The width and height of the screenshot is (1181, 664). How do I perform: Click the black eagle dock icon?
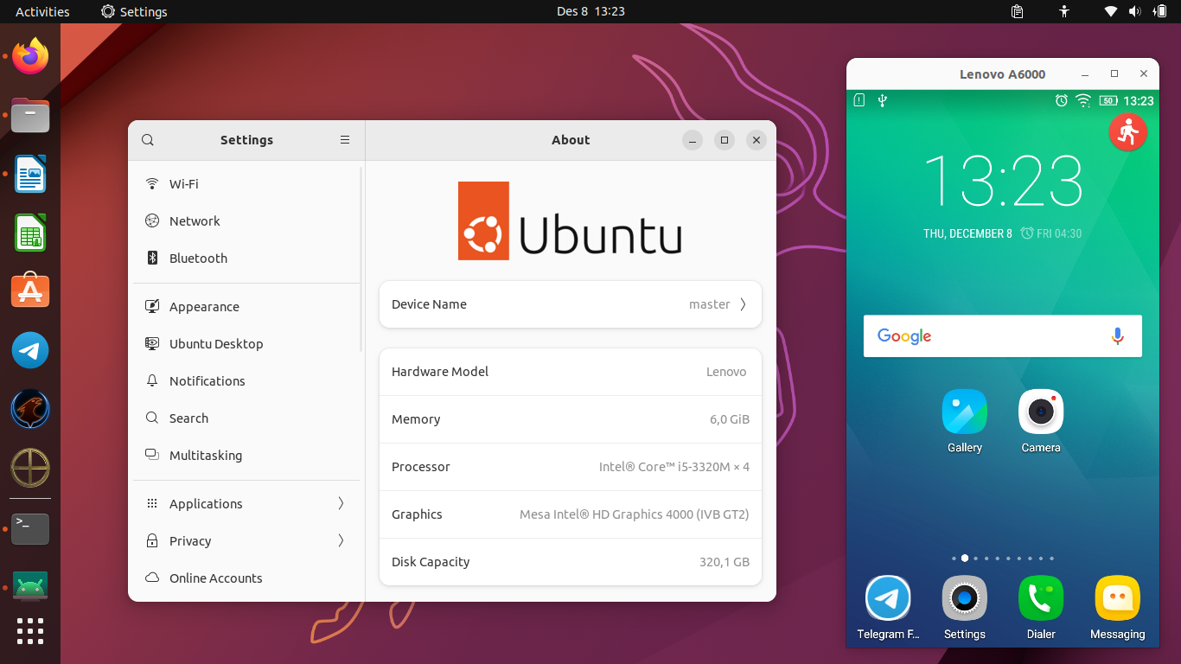point(30,409)
